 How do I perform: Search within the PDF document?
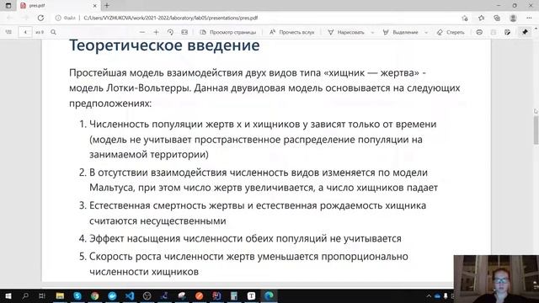click(x=53, y=32)
